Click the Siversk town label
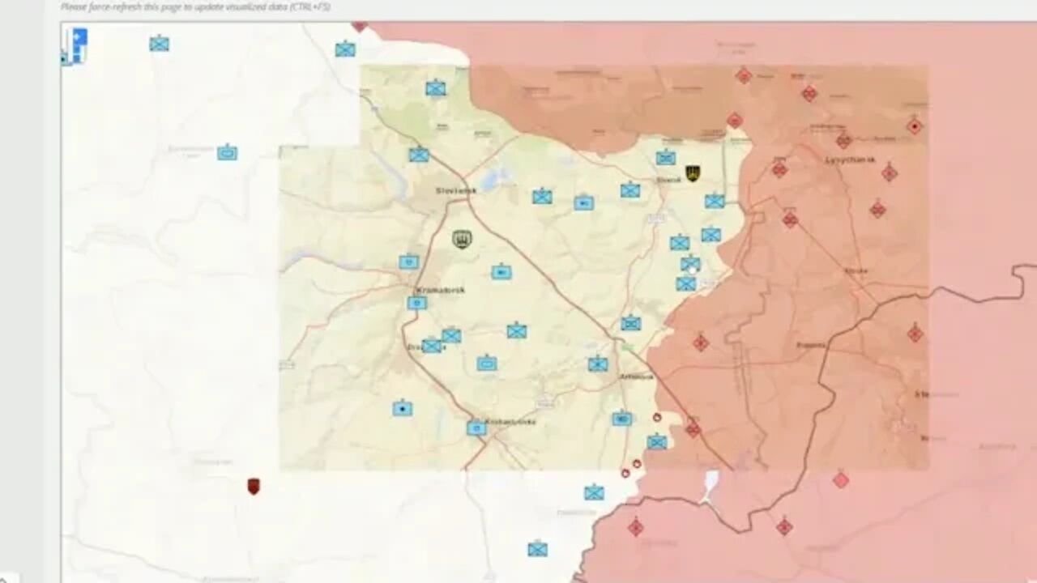The image size is (1037, 583). click(669, 180)
